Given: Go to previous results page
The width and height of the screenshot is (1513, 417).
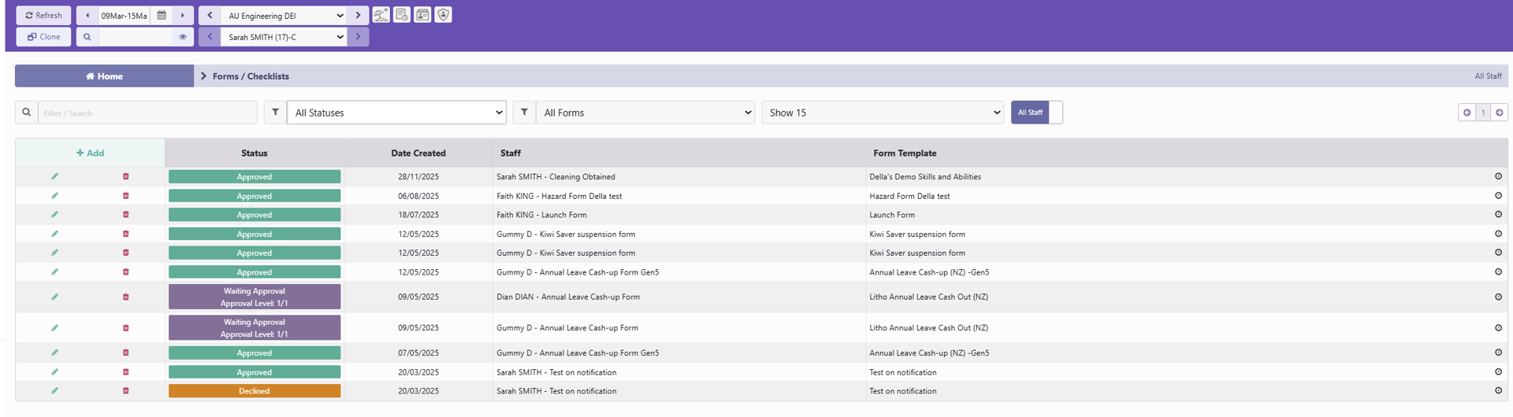Looking at the screenshot, I should coord(1467,113).
